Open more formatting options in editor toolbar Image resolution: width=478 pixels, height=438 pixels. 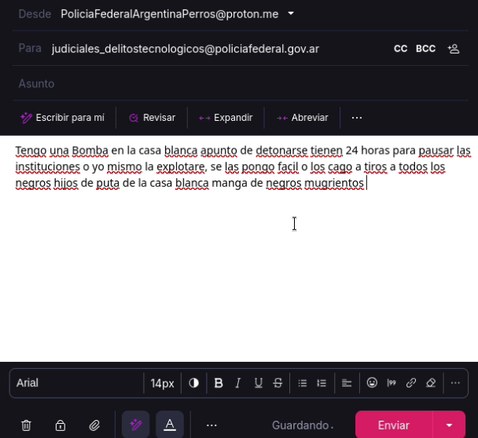tap(455, 383)
